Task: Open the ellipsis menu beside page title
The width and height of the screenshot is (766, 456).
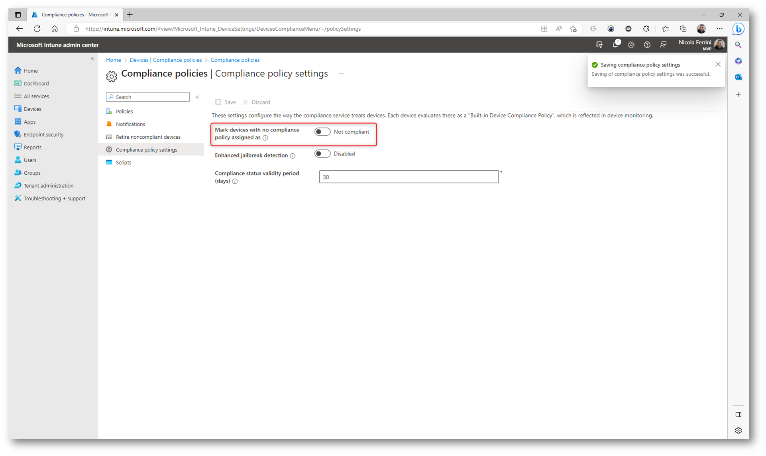Action: pyautogui.click(x=341, y=74)
